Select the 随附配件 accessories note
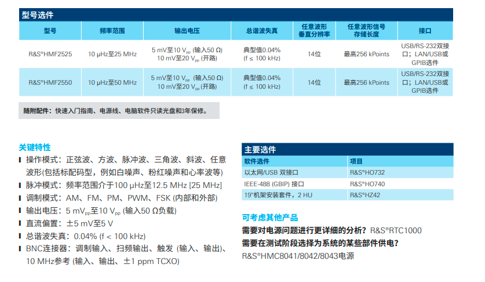This screenshot has height=282, width=485. point(114,110)
